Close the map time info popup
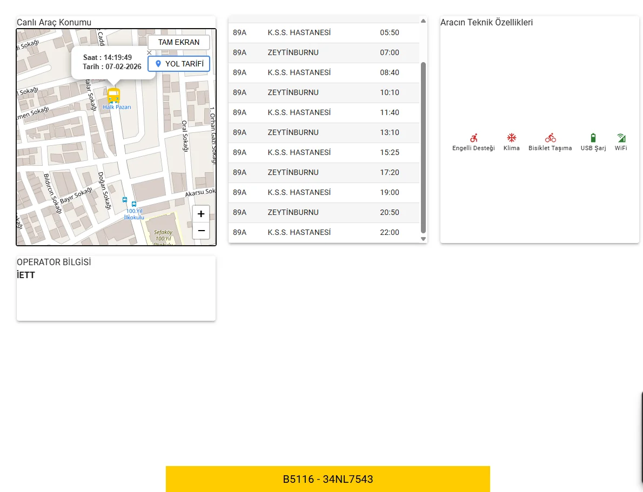The width and height of the screenshot is (643, 492). pyautogui.click(x=149, y=53)
